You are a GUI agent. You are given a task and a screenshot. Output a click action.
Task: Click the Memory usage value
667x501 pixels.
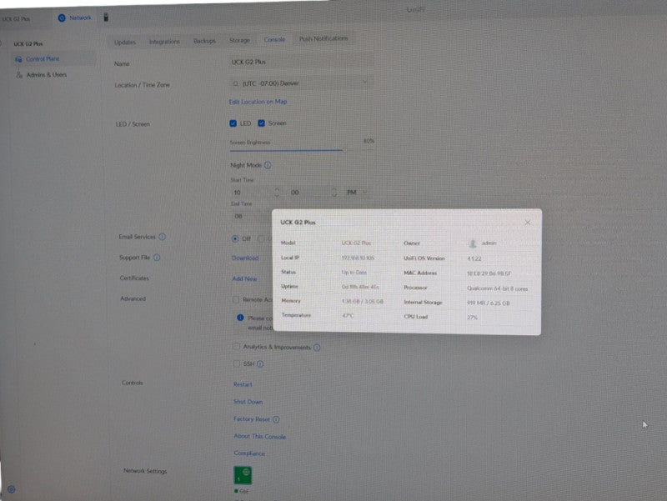[363, 302]
